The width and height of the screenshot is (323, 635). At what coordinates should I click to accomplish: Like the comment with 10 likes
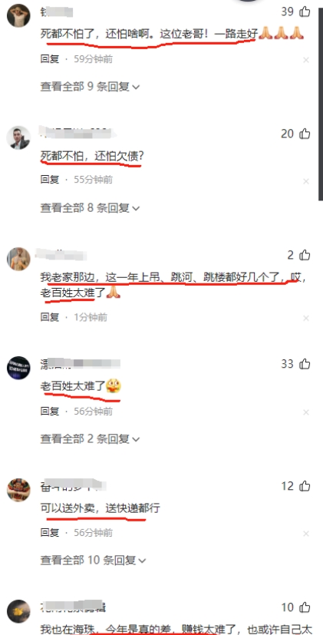(x=305, y=607)
